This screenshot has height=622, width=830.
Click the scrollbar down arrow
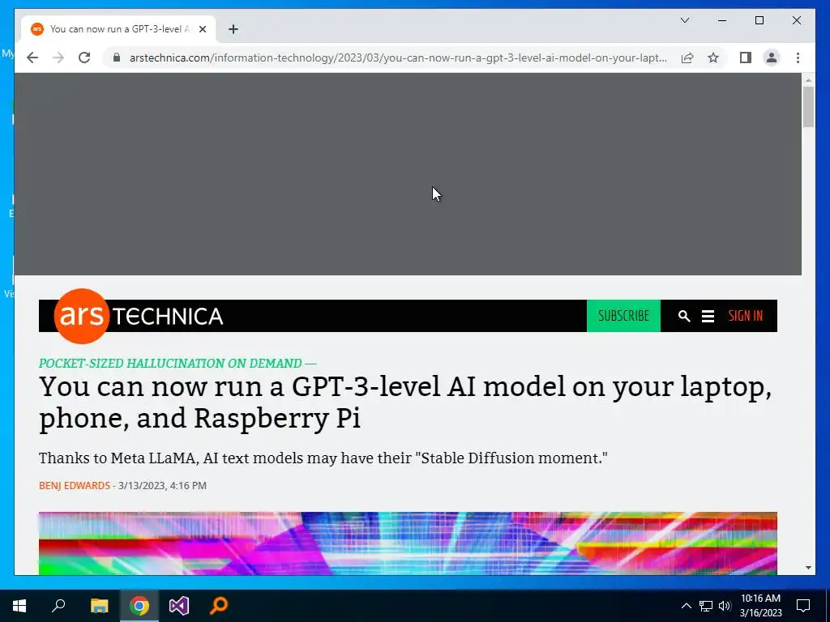click(x=808, y=568)
